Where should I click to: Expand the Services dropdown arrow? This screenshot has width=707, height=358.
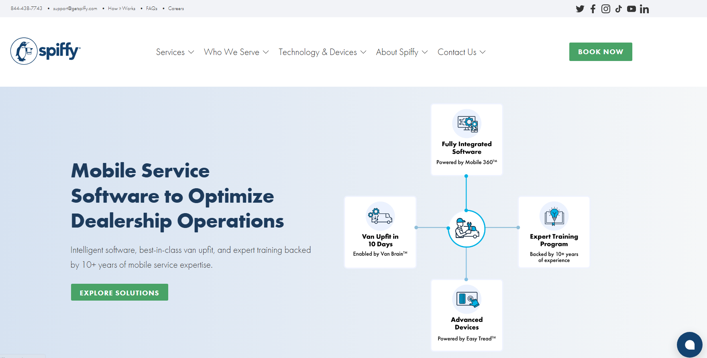coord(191,52)
